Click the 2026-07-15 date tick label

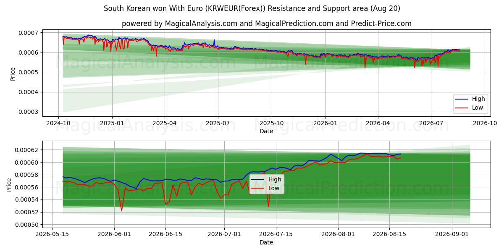coord(276,235)
